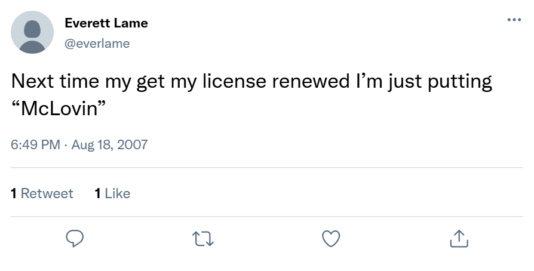534x271 pixels.
Task: Open Everett Lame's profile avatar
Action: pos(32,32)
